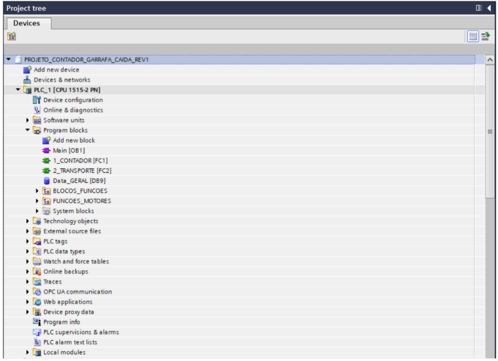Collapse the Program blocks folder

(x=28, y=131)
